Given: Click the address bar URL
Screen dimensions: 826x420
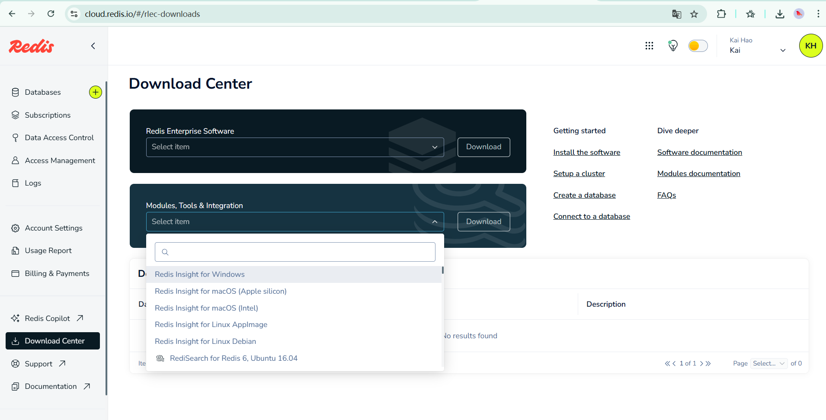Looking at the screenshot, I should coord(142,14).
